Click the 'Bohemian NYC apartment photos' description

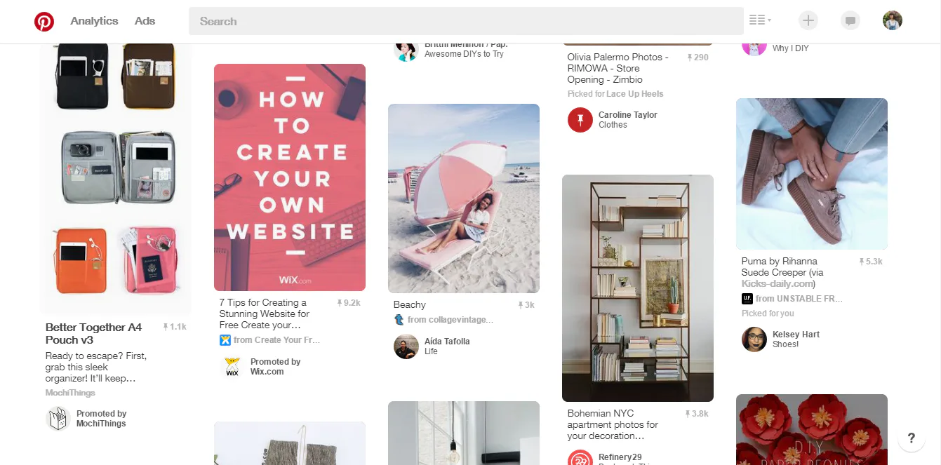[x=613, y=425]
